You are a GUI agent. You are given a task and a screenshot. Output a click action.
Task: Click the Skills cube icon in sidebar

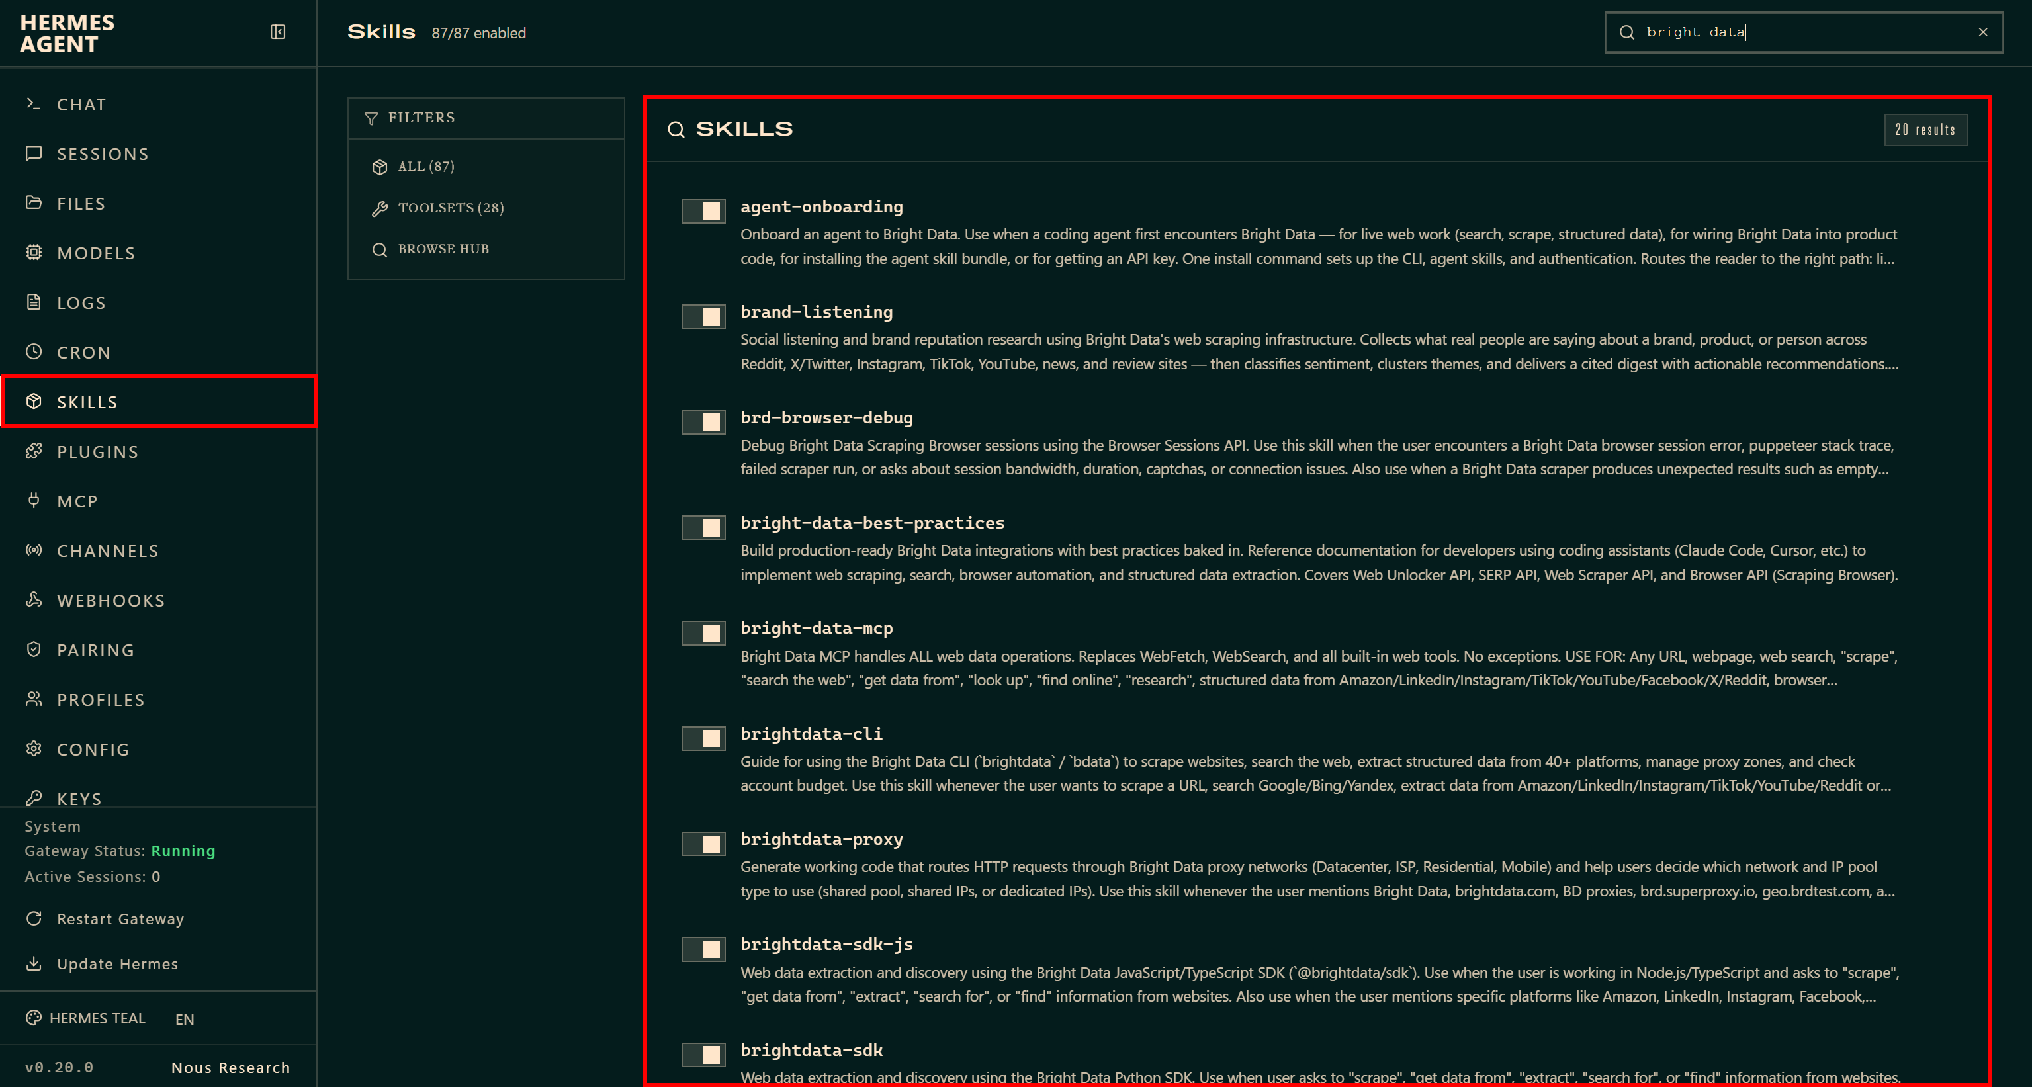[33, 402]
